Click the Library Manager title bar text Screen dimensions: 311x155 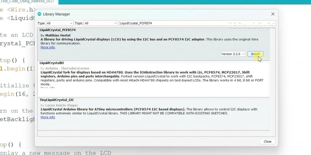[56, 14]
